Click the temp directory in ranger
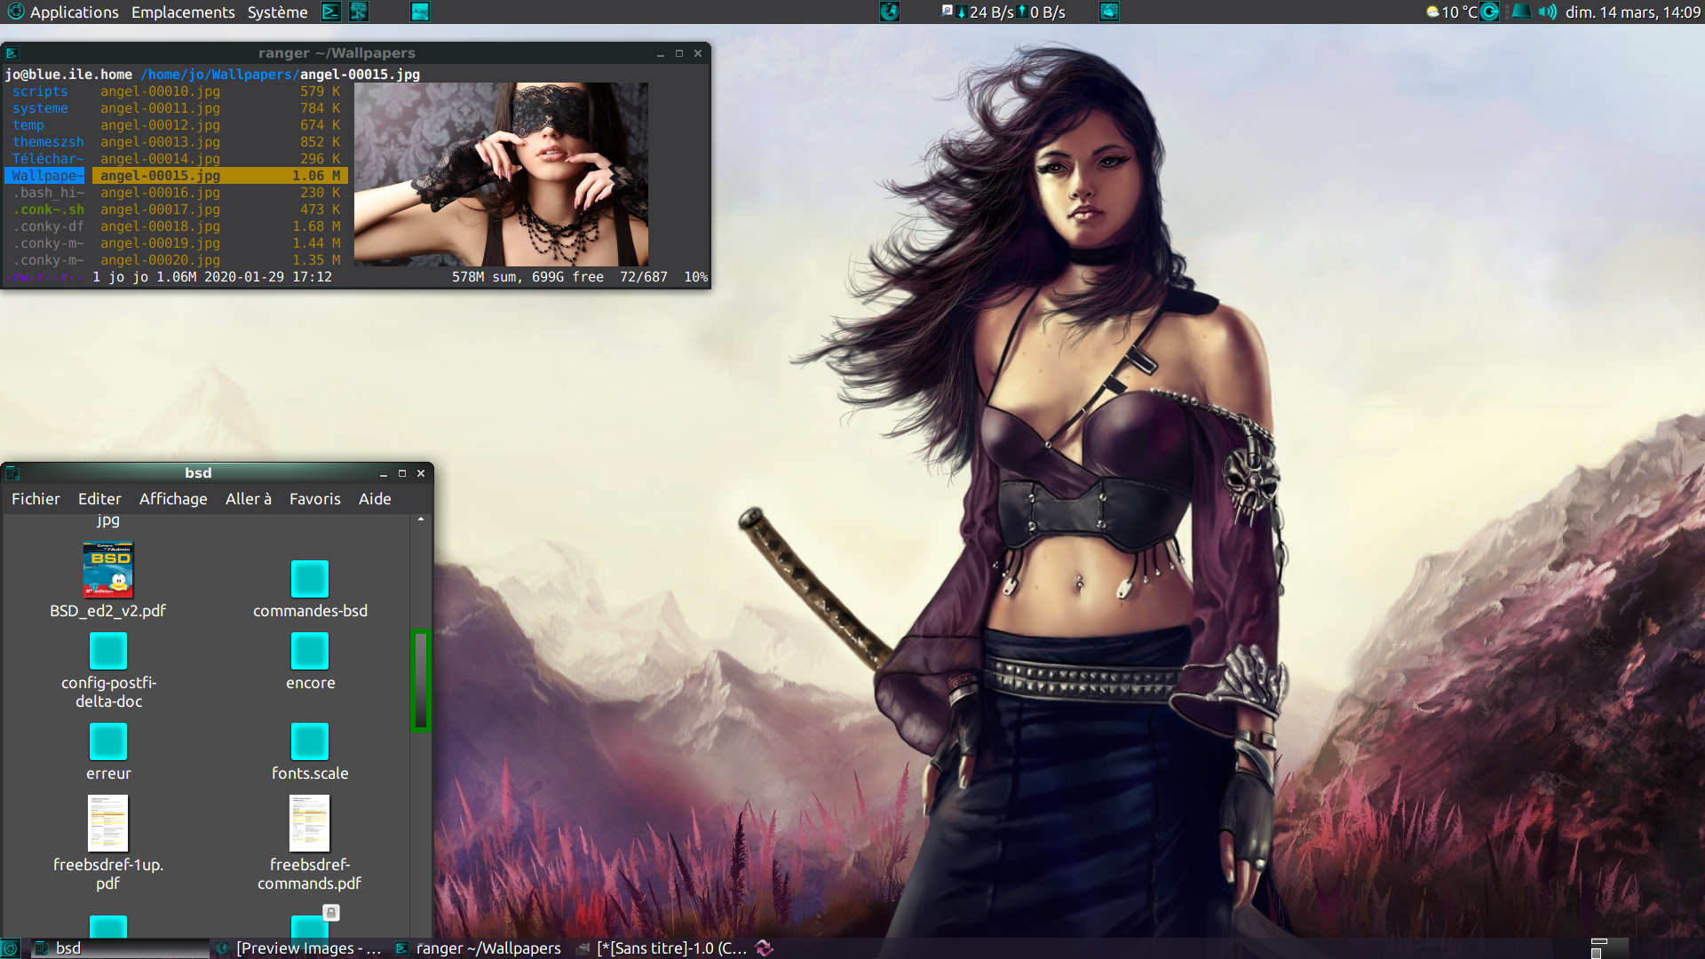This screenshot has height=959, width=1705. pos(28,125)
